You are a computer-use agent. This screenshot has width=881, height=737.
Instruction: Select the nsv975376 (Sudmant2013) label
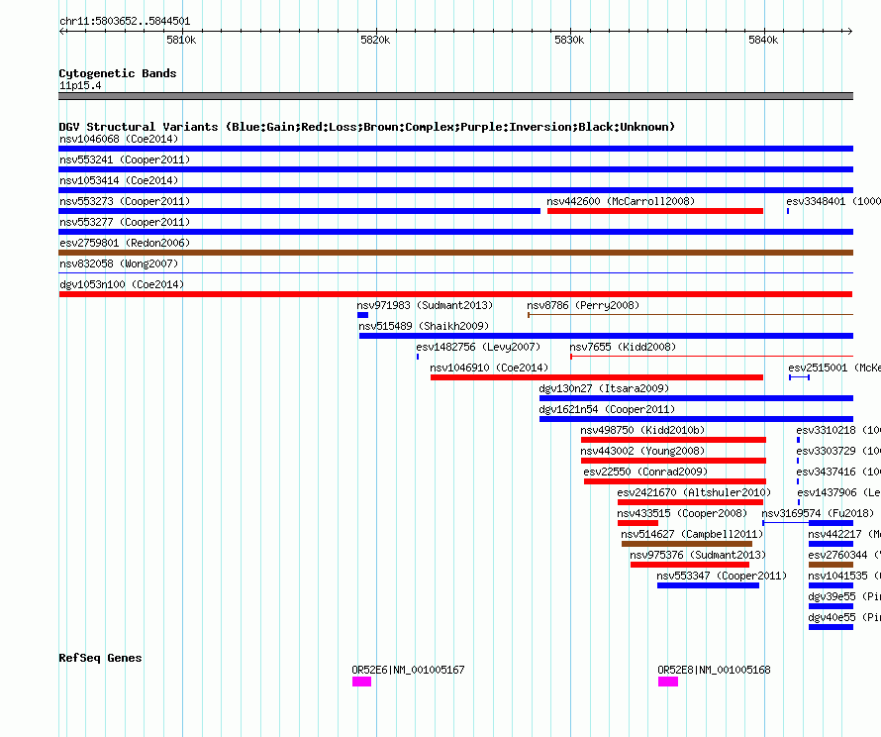[x=698, y=555]
